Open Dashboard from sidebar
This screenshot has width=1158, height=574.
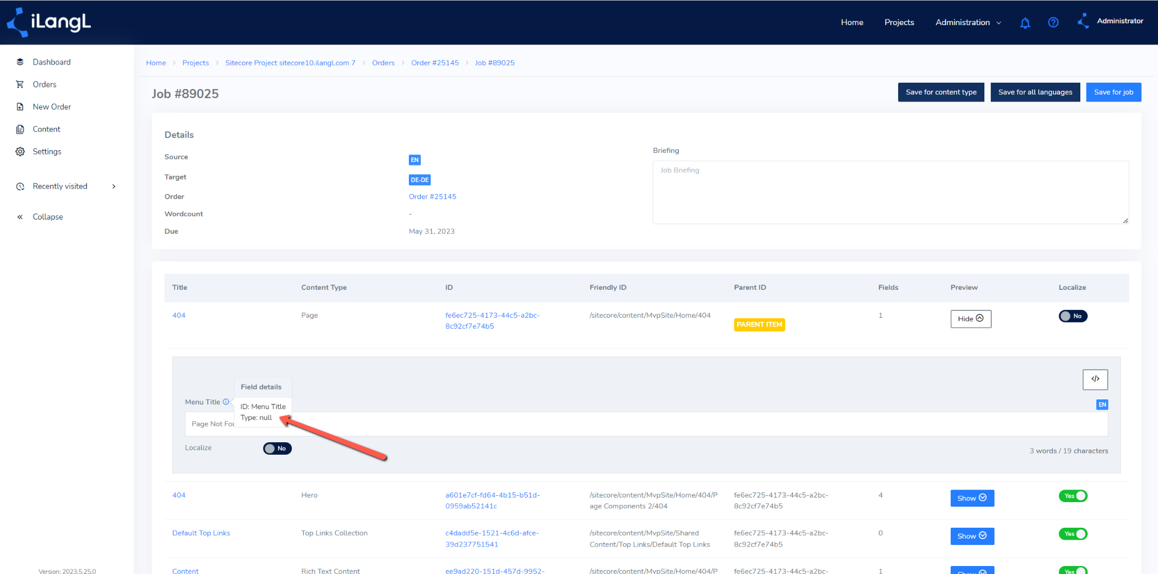point(51,62)
